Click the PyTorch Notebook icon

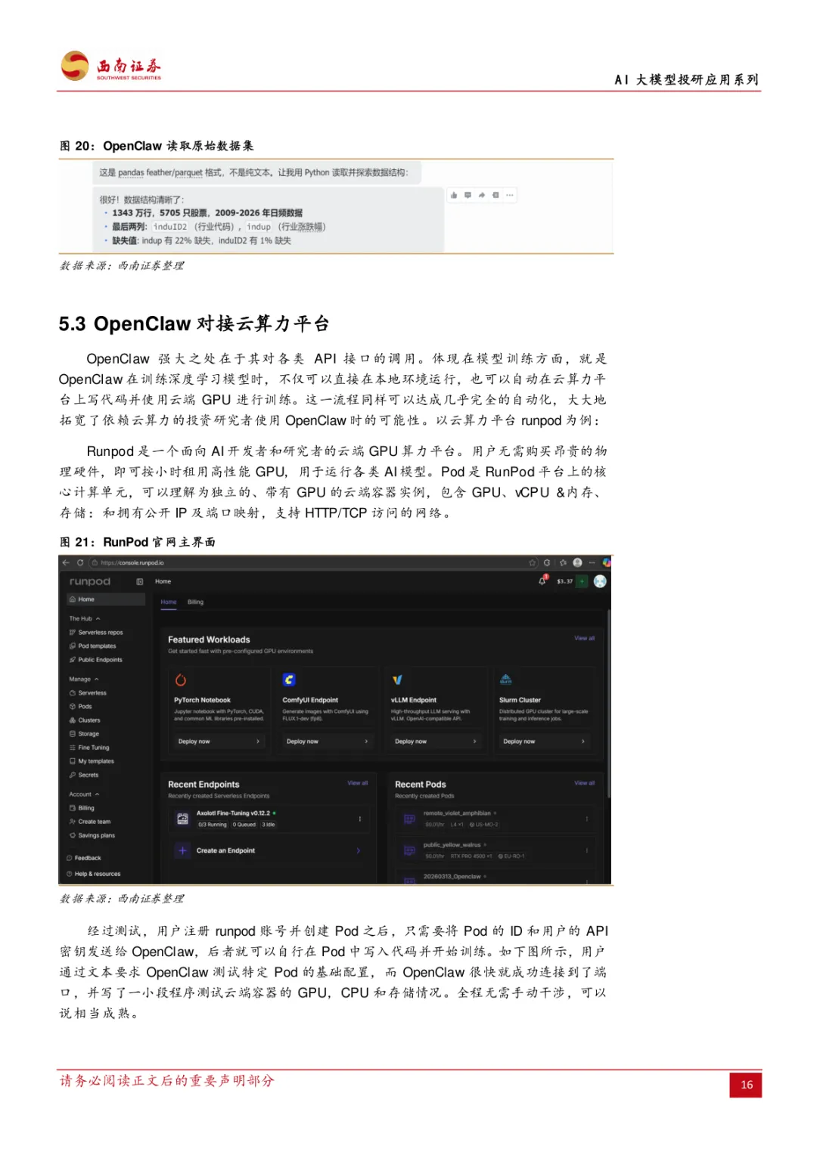point(181,680)
